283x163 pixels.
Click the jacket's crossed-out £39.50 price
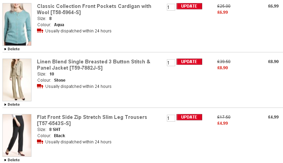coord(224,62)
